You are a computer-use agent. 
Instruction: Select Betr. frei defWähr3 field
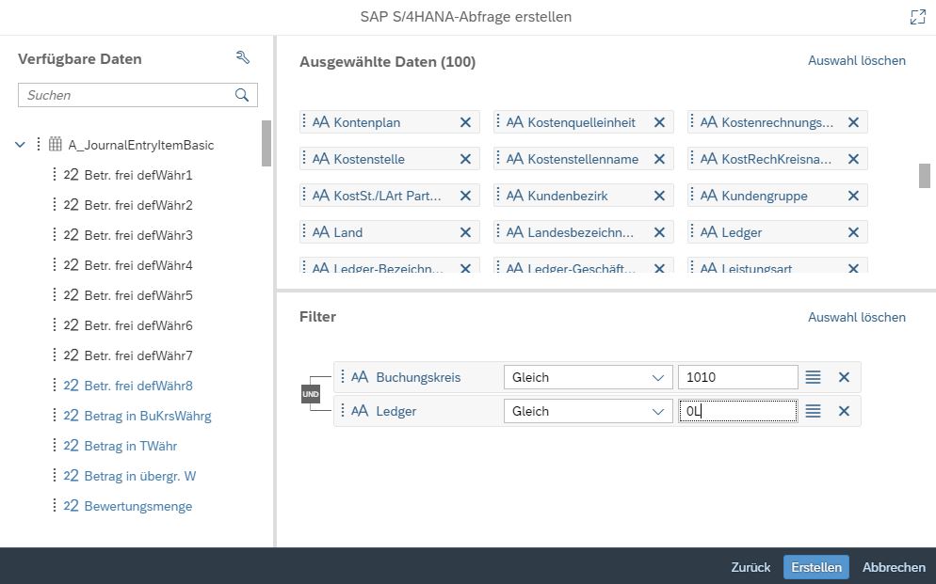[138, 235]
